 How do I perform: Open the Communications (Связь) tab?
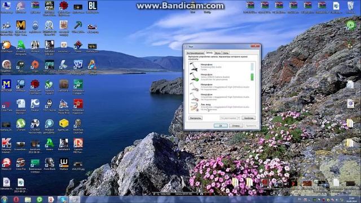pos(226,53)
